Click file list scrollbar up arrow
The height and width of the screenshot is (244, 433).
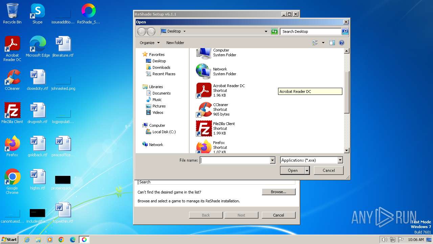pos(346,51)
